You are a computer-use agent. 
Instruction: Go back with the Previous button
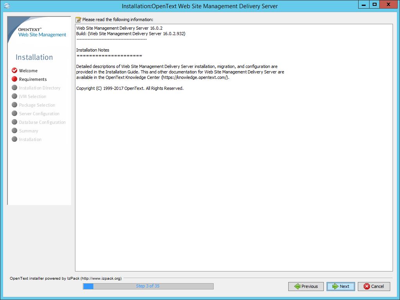click(x=306, y=286)
